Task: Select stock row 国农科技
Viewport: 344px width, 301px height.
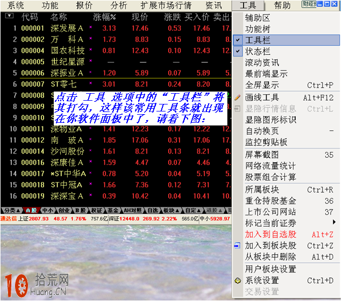Action: point(116,51)
